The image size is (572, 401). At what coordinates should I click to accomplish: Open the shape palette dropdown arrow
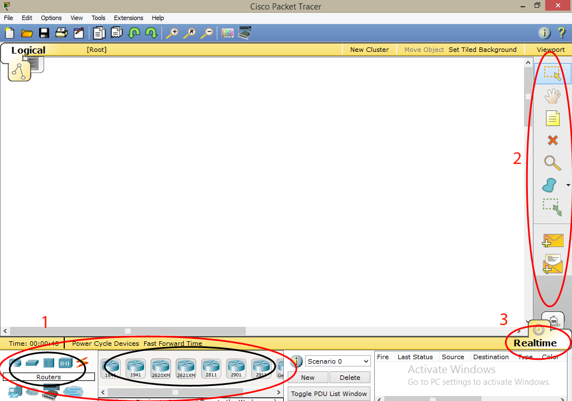(x=568, y=184)
